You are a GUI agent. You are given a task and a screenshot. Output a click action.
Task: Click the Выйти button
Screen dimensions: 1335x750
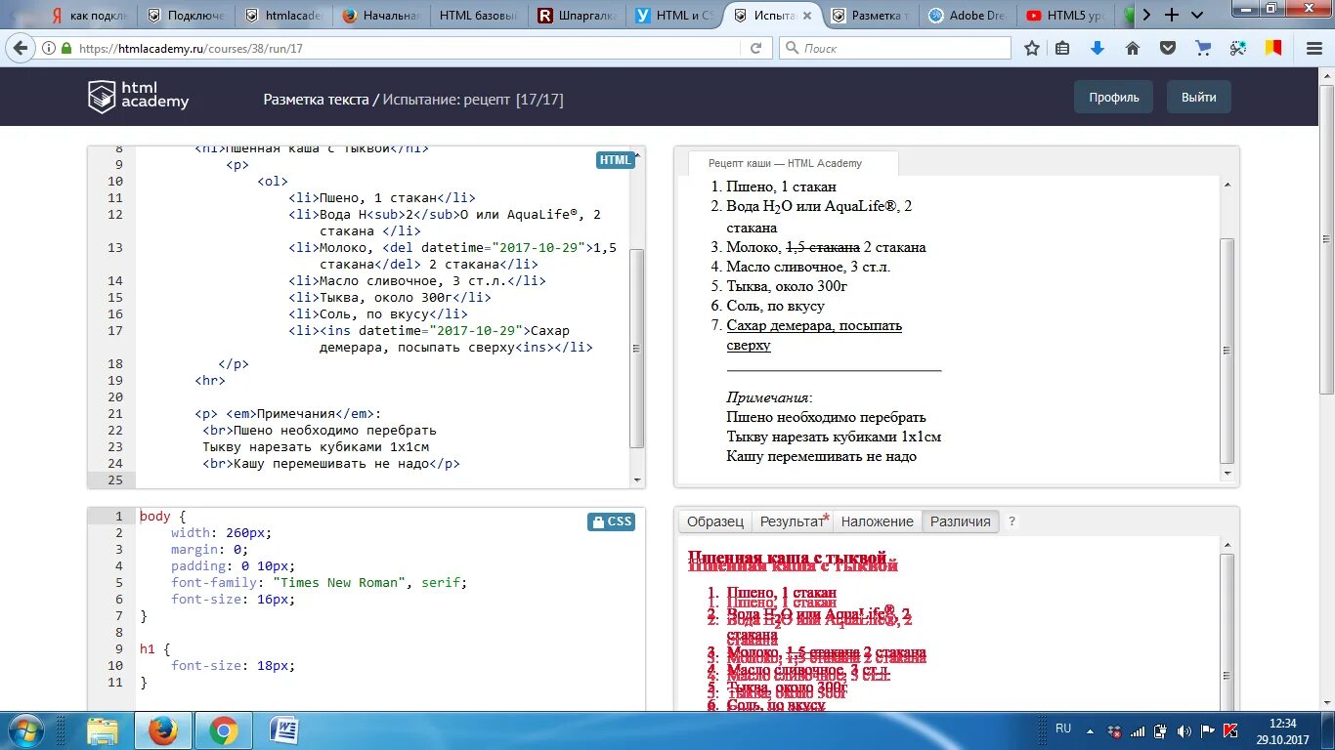[x=1198, y=98]
